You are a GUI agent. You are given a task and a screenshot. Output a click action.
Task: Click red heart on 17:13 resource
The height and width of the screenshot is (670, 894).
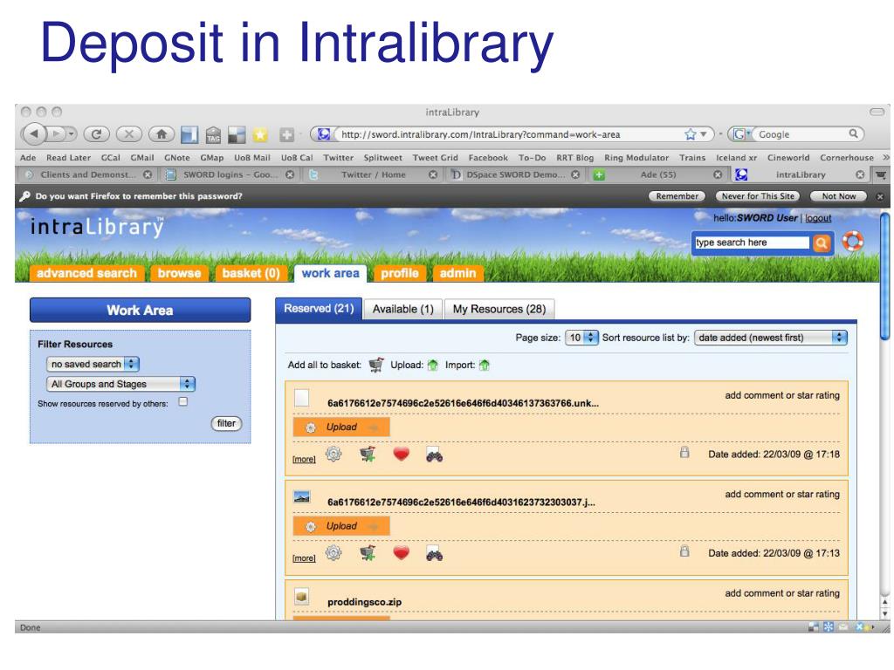[402, 552]
